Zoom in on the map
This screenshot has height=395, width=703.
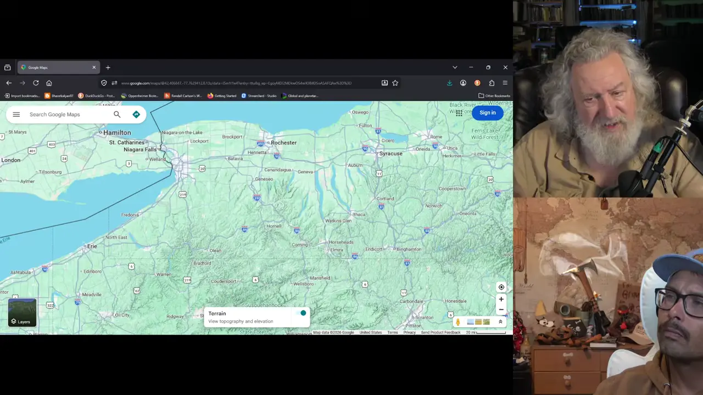click(x=501, y=299)
